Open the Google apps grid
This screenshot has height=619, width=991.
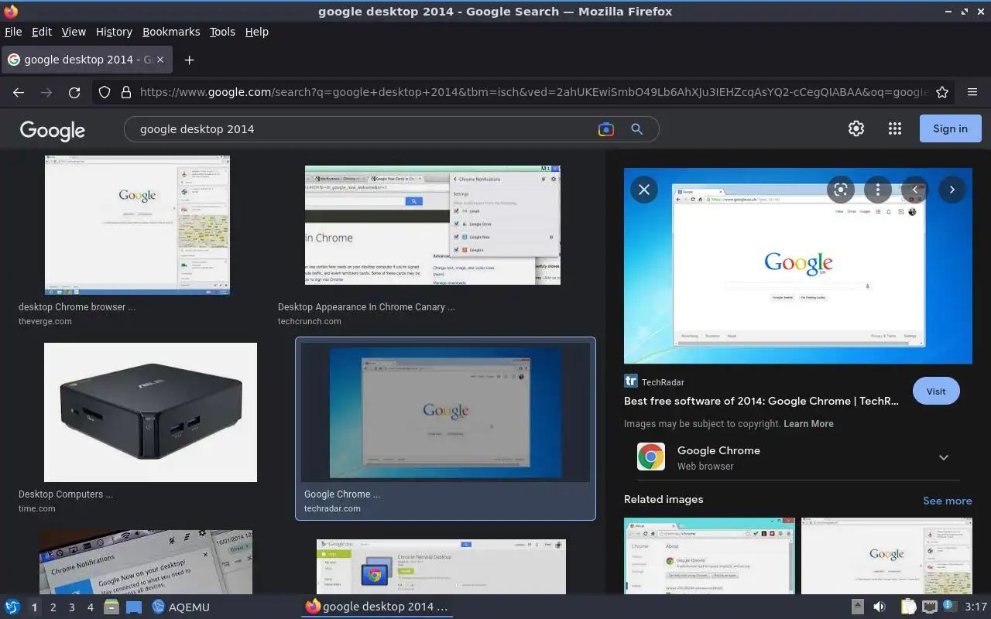coord(895,128)
